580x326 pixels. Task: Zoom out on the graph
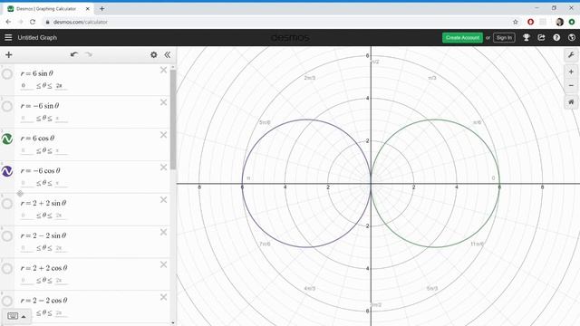click(x=571, y=86)
